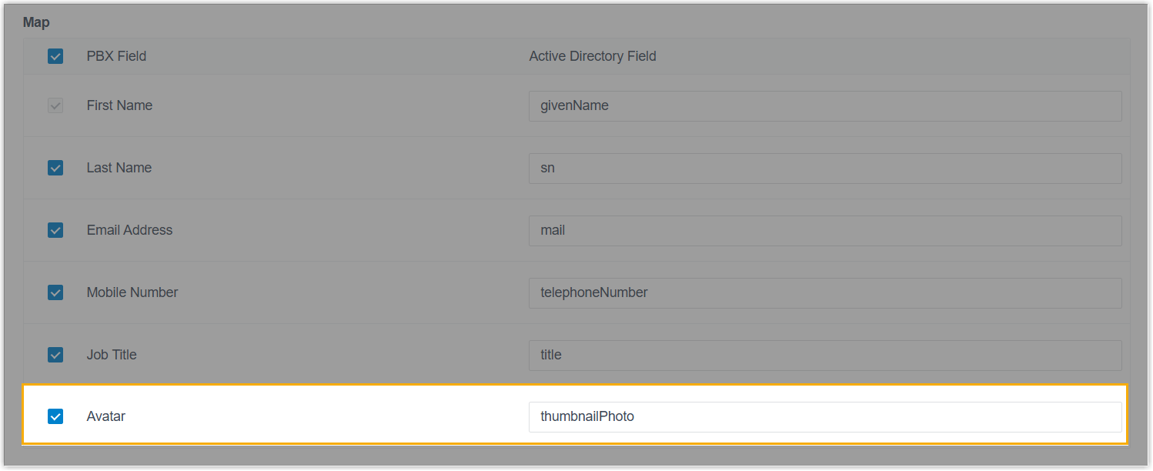The height and width of the screenshot is (471, 1153).
Task: Click the PBX Field column header
Action: (x=116, y=56)
